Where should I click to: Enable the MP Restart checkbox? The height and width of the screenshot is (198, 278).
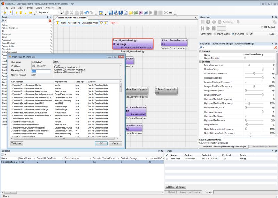click(262, 27)
